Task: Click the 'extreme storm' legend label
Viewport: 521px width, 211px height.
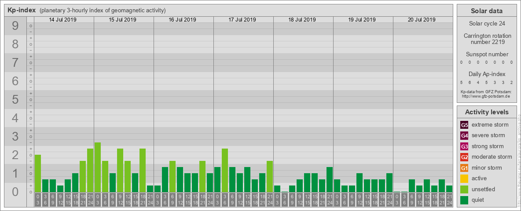Action: point(490,125)
